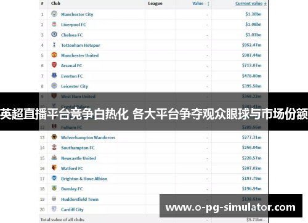This screenshot has height=223, width=308.
Task: Click the Wolverhampton Wanderers crest icon
Action: pos(54,137)
